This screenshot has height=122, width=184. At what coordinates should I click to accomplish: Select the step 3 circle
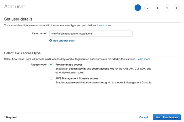tap(157, 8)
